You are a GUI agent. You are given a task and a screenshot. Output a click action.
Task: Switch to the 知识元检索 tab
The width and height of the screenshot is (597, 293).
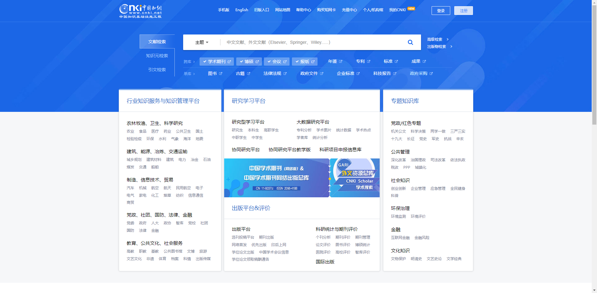[x=157, y=56]
